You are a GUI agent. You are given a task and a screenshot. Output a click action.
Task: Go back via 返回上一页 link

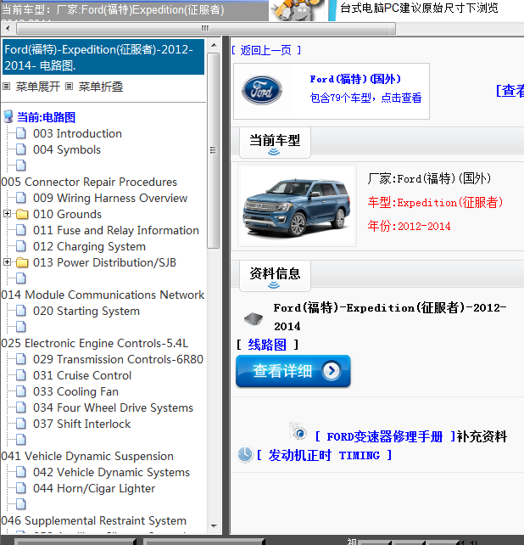266,50
